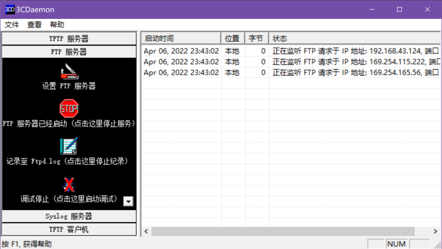
Task: Click the Ftpd.log notepad icon
Action: tap(69, 146)
